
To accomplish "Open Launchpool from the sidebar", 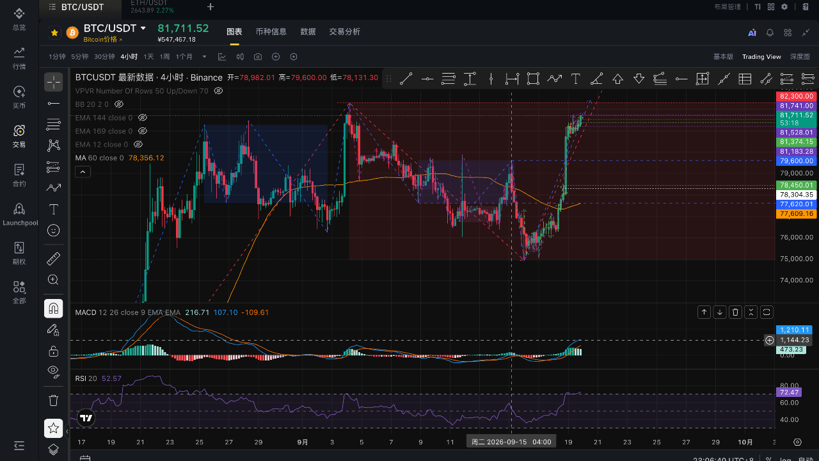I will (19, 214).
